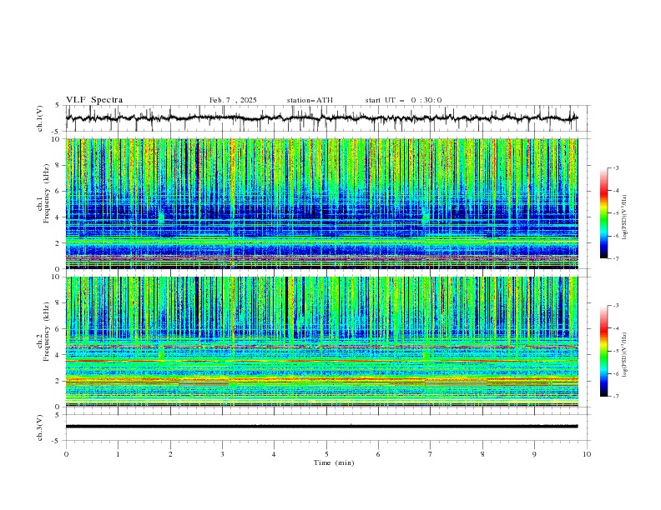Image resolution: width=661 pixels, height=510 pixels.
Task: Click the "station=ATH" header label
Action: [x=310, y=100]
